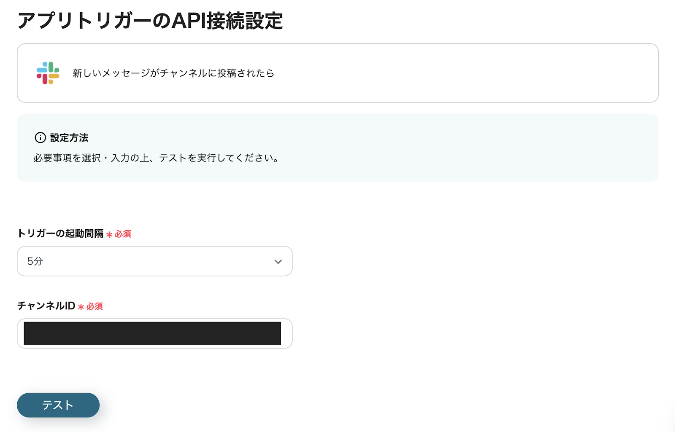
Task: Focus the チャンネルID input field
Action: click(154, 333)
